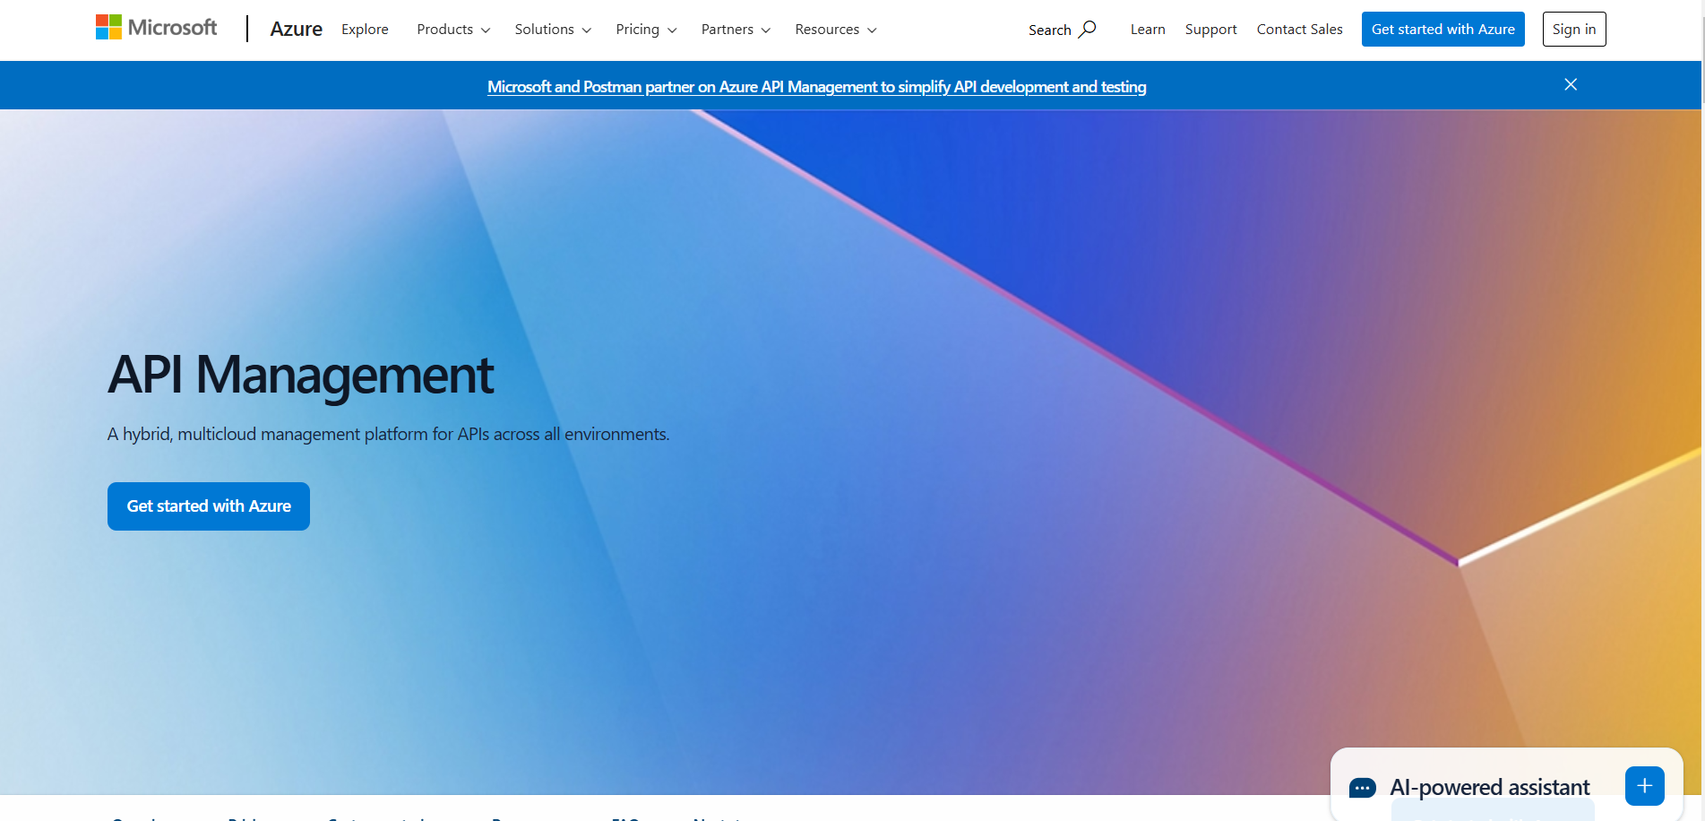Open the Learn link
This screenshot has height=821, width=1705.
click(x=1148, y=30)
